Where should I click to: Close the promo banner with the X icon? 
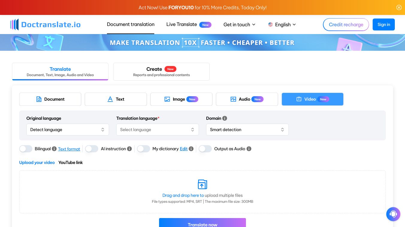(x=399, y=7)
